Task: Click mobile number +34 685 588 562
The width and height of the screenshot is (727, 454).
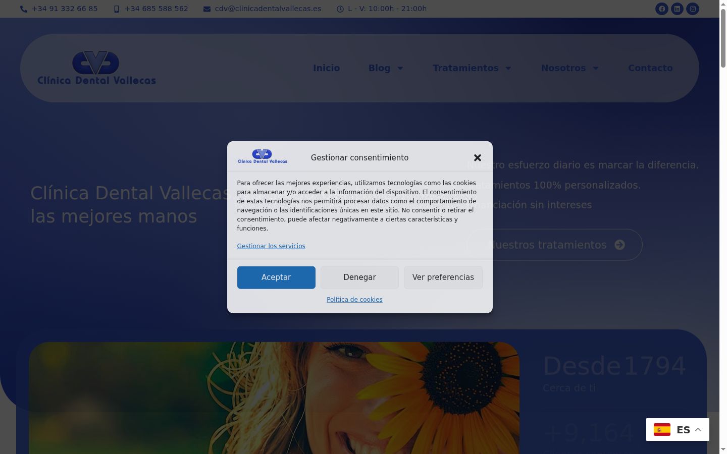Action: click(157, 9)
